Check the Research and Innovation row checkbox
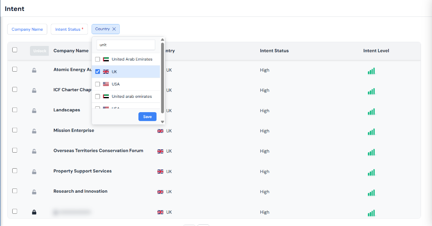The height and width of the screenshot is (226, 432). click(15, 191)
